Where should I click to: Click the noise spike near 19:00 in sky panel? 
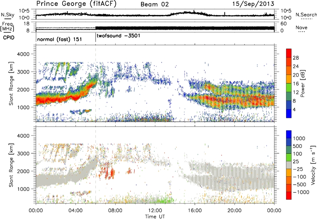click(225, 14)
